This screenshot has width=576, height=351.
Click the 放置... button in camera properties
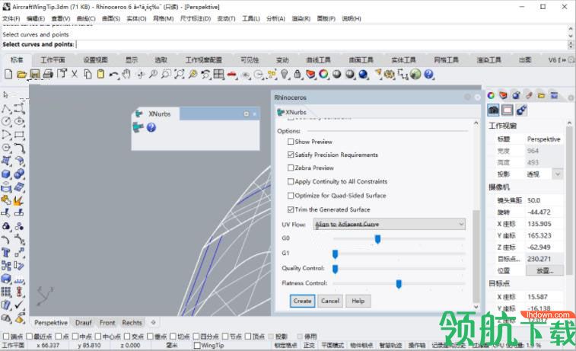pyautogui.click(x=544, y=270)
